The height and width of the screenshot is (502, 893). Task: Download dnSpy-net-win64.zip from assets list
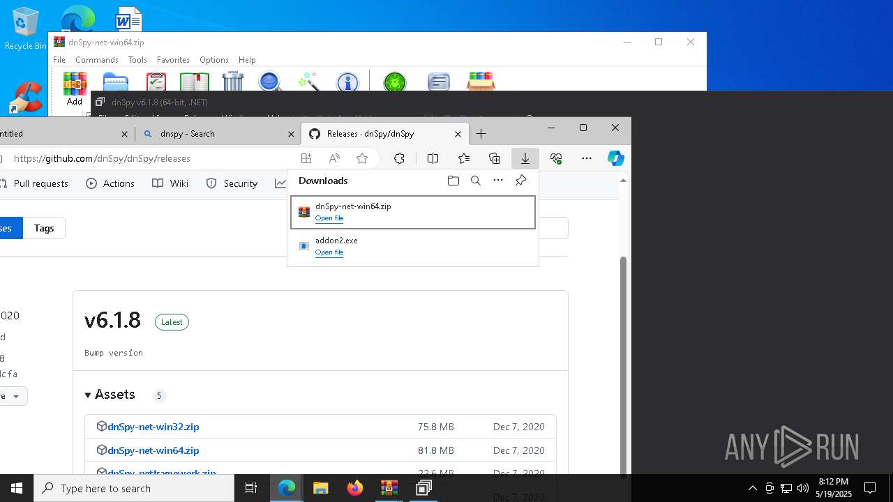point(153,450)
